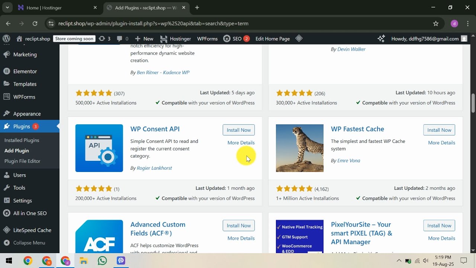Open the Wi-Fi network icon in tray
This screenshot has width=476, height=268.
[x=417, y=261]
